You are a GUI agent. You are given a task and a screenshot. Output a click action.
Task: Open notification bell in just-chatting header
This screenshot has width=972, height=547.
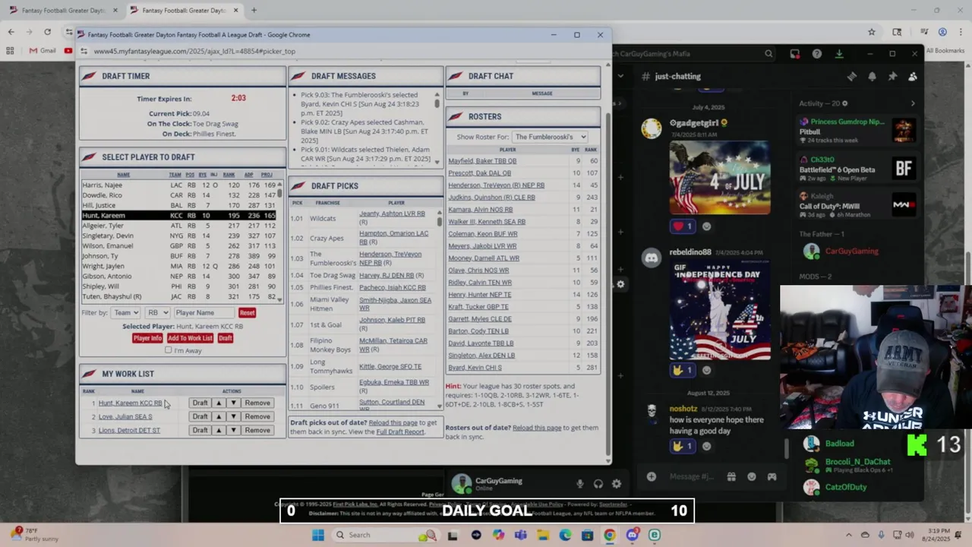(872, 76)
